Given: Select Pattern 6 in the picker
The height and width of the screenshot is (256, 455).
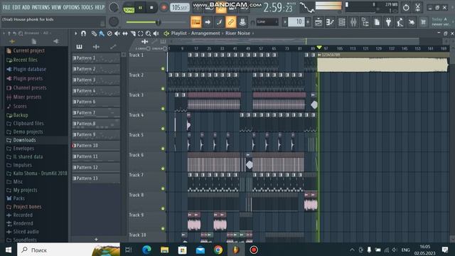Looking at the screenshot, I should click(96, 102).
